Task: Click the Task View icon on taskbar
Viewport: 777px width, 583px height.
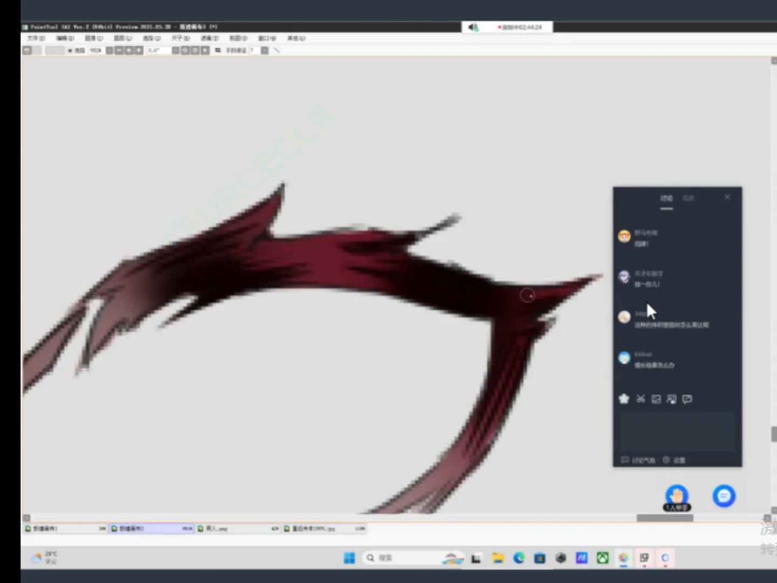Action: [x=476, y=558]
